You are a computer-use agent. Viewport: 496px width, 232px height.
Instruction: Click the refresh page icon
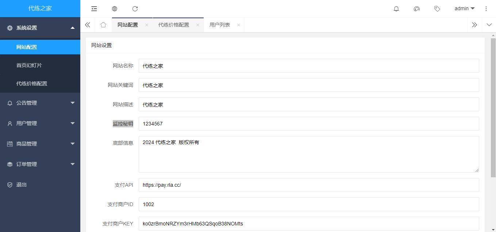point(135,9)
